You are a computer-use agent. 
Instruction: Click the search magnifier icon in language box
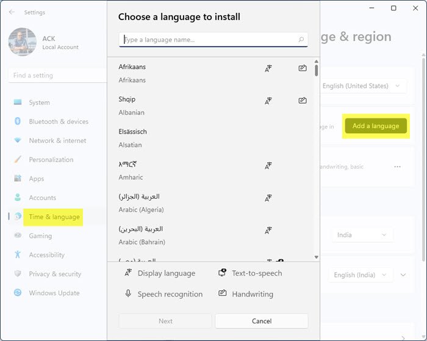click(301, 40)
